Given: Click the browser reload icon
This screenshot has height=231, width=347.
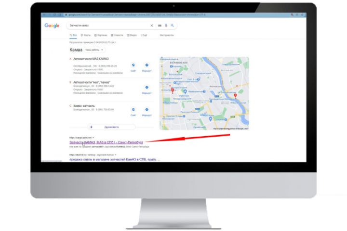Looking at the screenshot, I should [54, 15].
